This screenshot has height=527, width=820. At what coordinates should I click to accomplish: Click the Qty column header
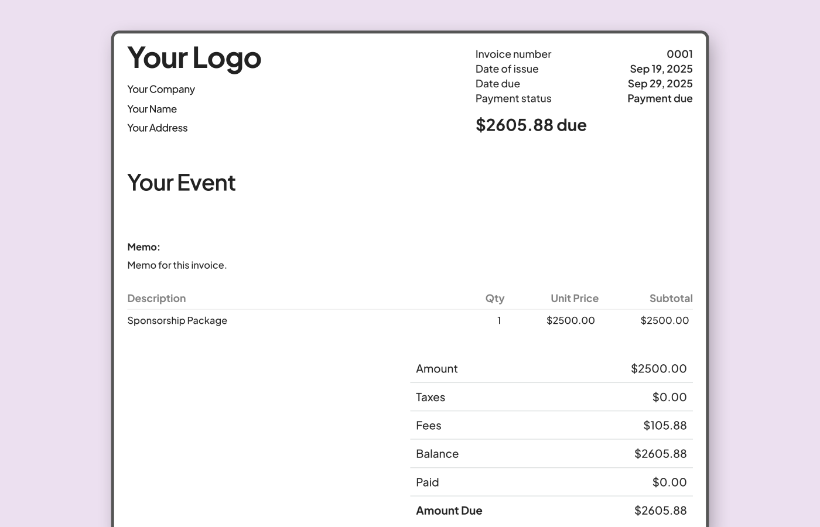(x=495, y=298)
